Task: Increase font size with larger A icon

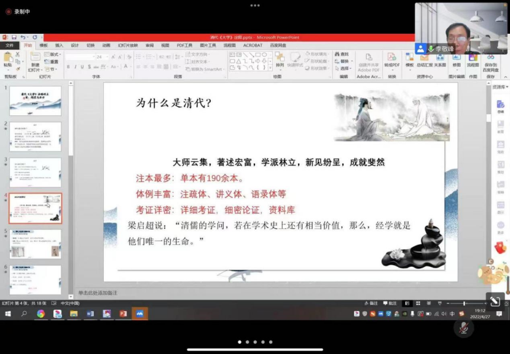Action: 113,57
